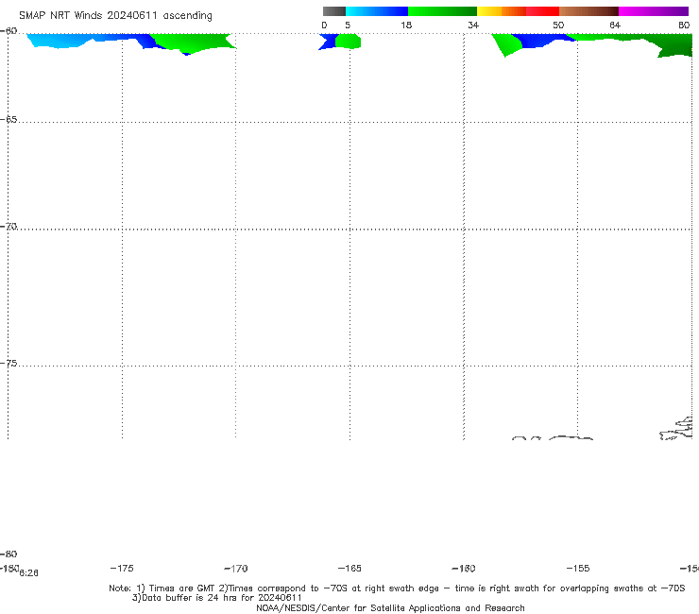Select the "-75" latitude axis label
The width and height of the screenshot is (699, 614).
coord(9,364)
